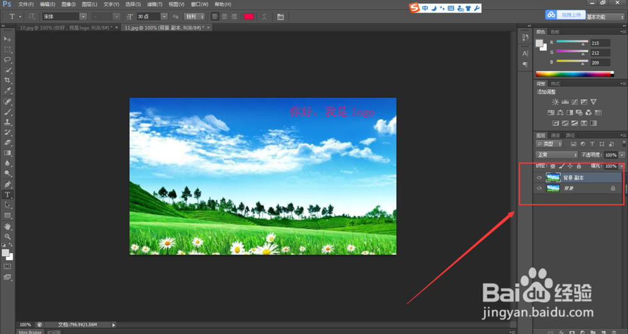Toggle lock transparent pixels
Viewport: 628px width, 334px height.
pos(553,166)
